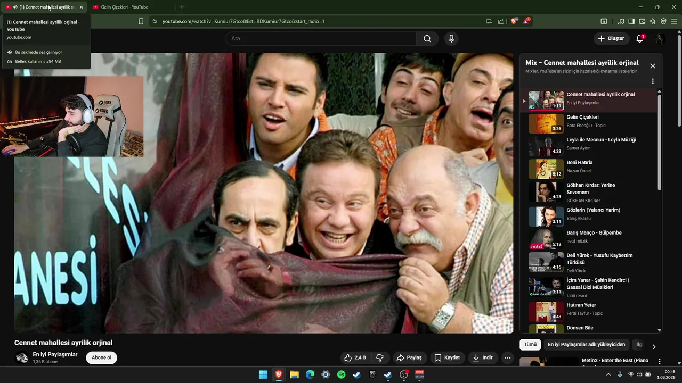Play Gökhan Kırdar: Yerine Sevemem

(588, 192)
